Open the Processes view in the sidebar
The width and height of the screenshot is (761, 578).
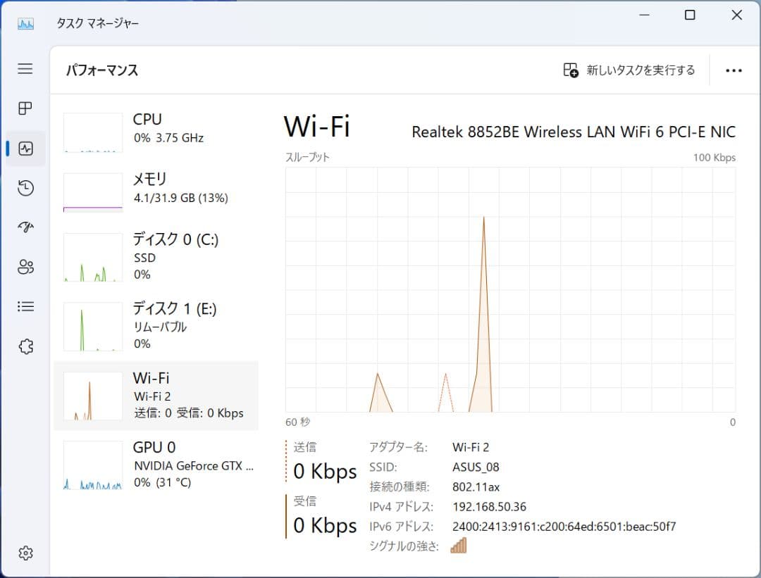tap(25, 108)
